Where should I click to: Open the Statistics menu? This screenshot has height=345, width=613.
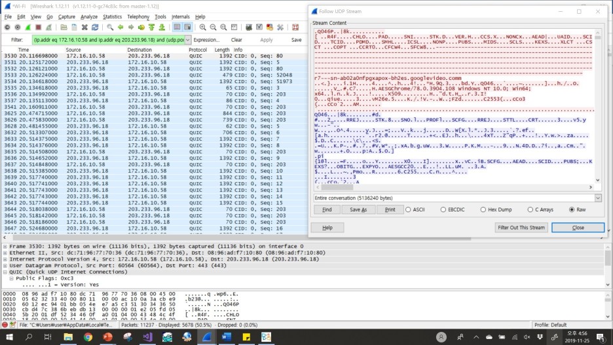pyautogui.click(x=112, y=17)
